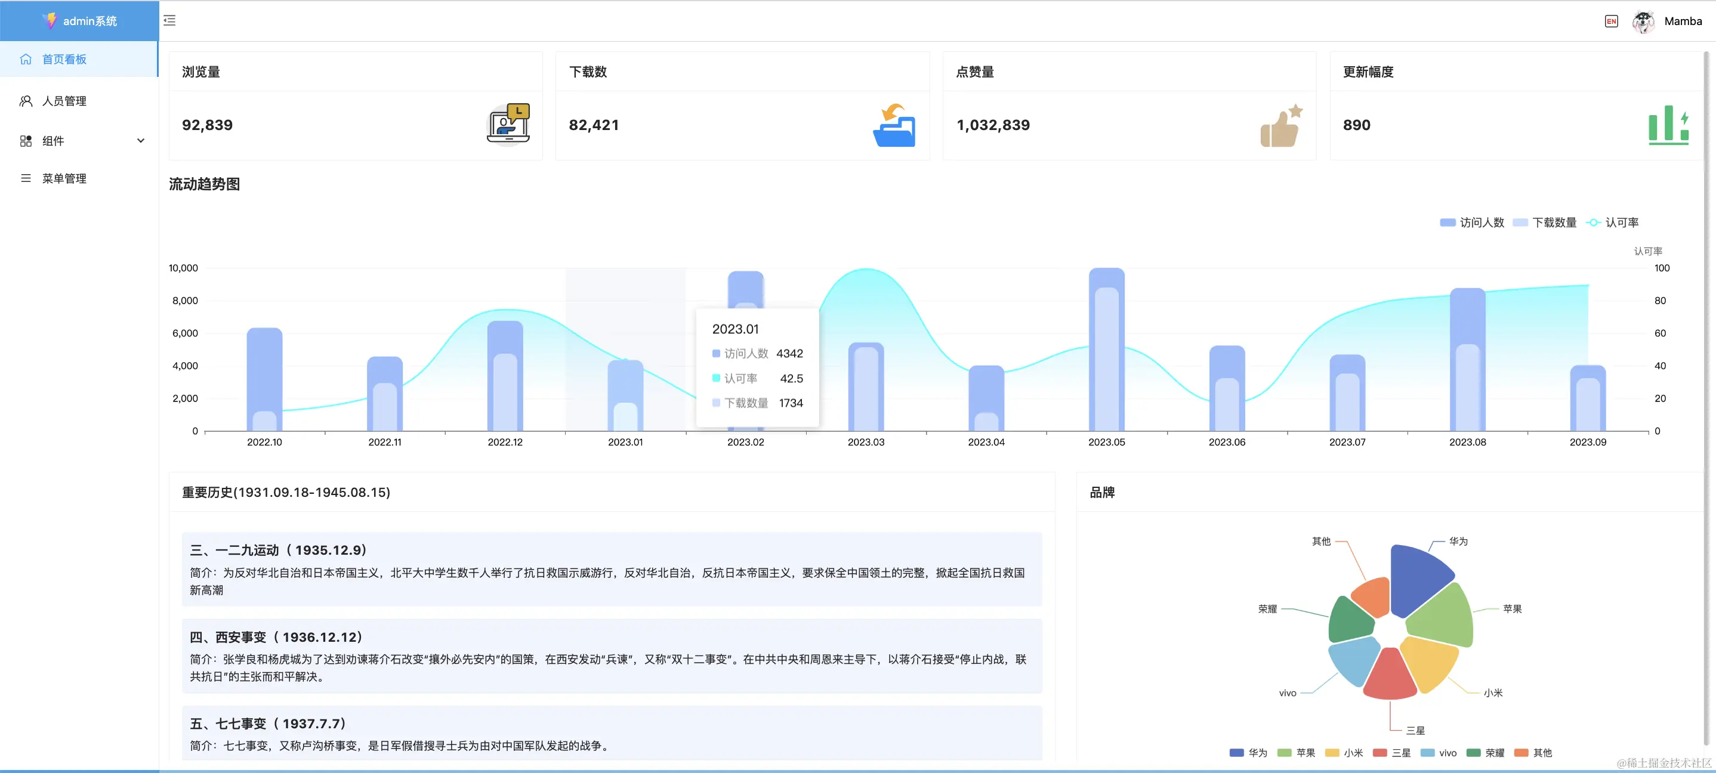Click the lightning logo next to admin系统
Image resolution: width=1716 pixels, height=773 pixels.
51,21
